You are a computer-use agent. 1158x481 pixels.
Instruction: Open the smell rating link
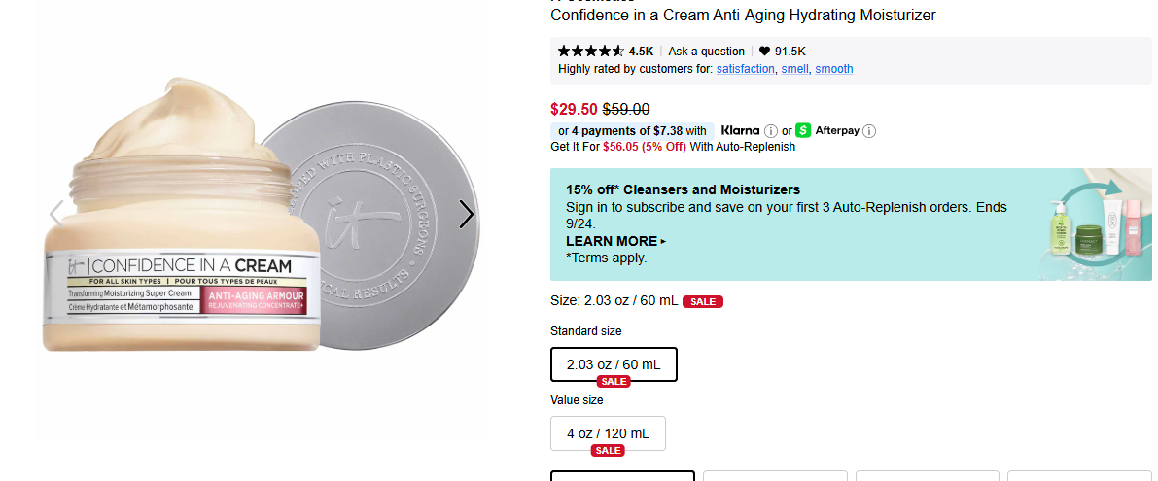794,69
